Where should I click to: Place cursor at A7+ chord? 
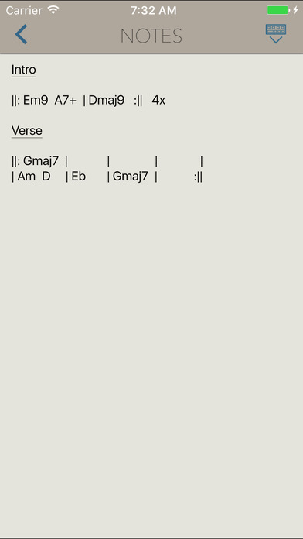(66, 101)
